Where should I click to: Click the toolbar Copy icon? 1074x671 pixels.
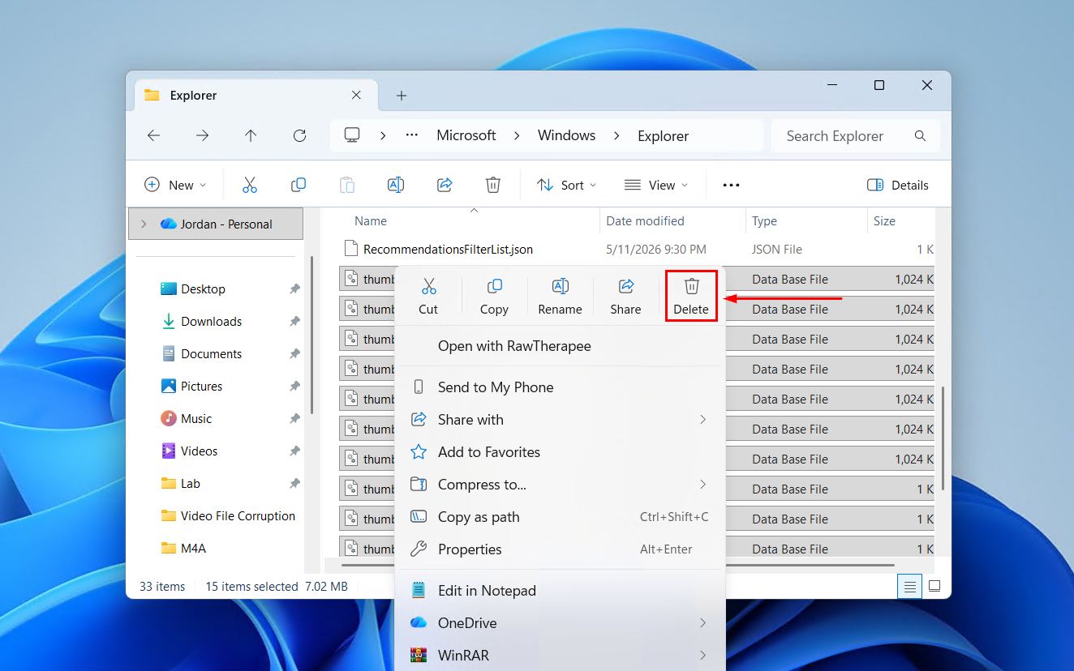point(299,185)
